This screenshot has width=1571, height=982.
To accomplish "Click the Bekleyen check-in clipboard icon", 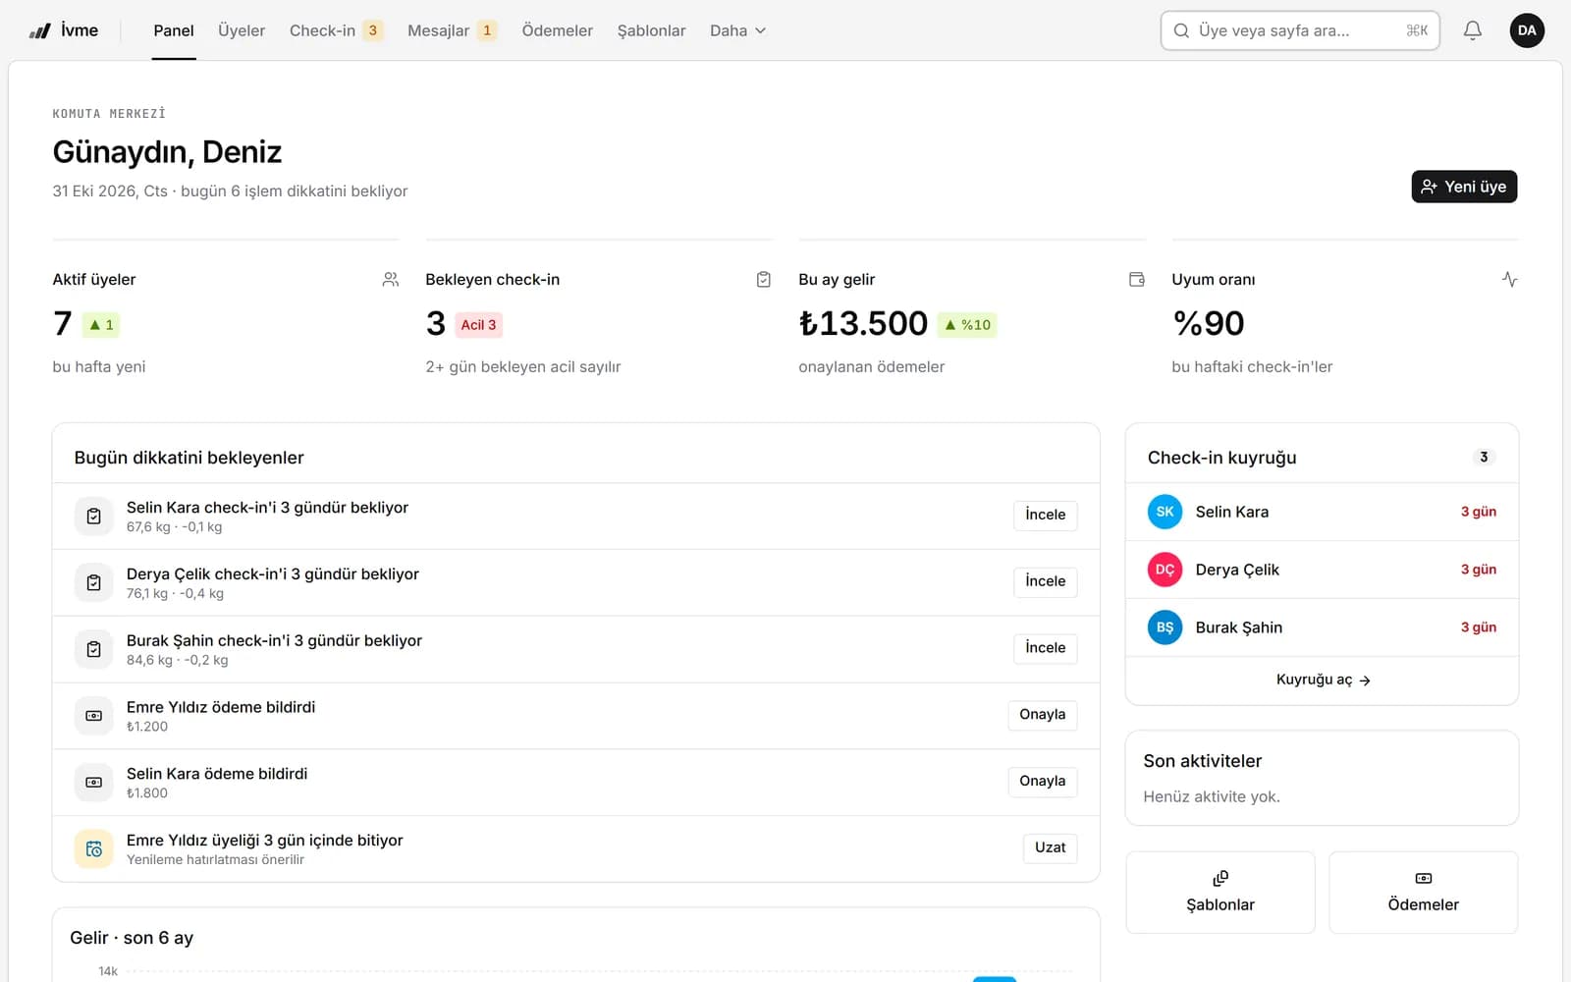I will (x=764, y=280).
